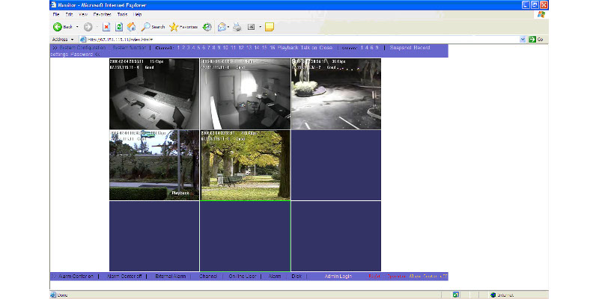Open the Tools menu
The height and width of the screenshot is (299, 599).
(122, 14)
